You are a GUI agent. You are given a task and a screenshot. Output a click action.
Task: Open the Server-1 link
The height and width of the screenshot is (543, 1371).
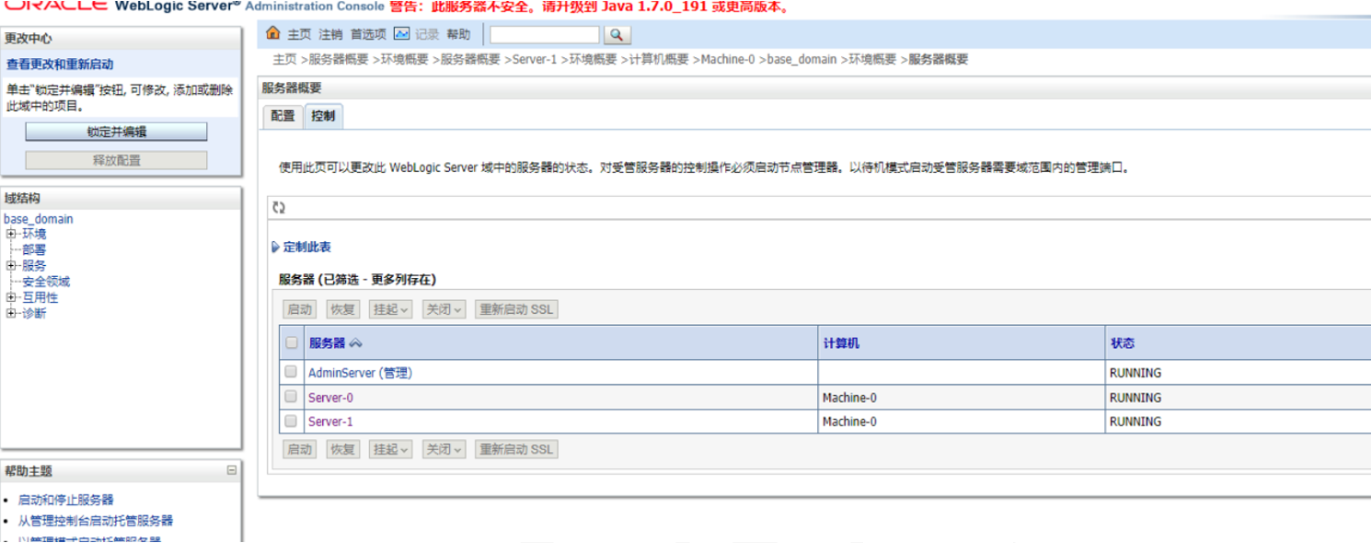[x=330, y=422]
